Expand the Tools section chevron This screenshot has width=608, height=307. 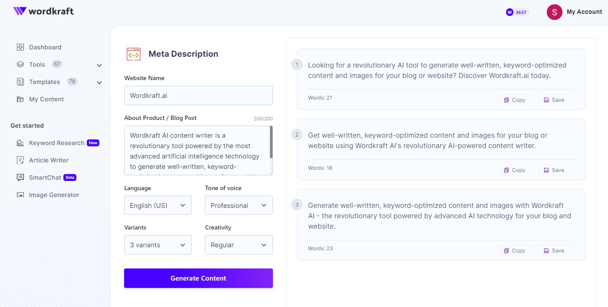[99, 65]
